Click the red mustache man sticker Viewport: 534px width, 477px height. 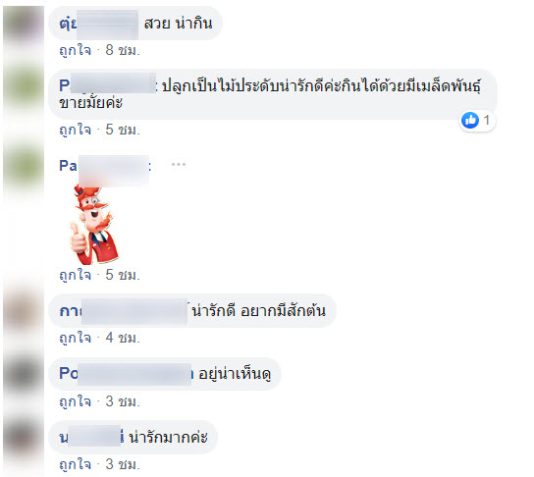(x=94, y=226)
